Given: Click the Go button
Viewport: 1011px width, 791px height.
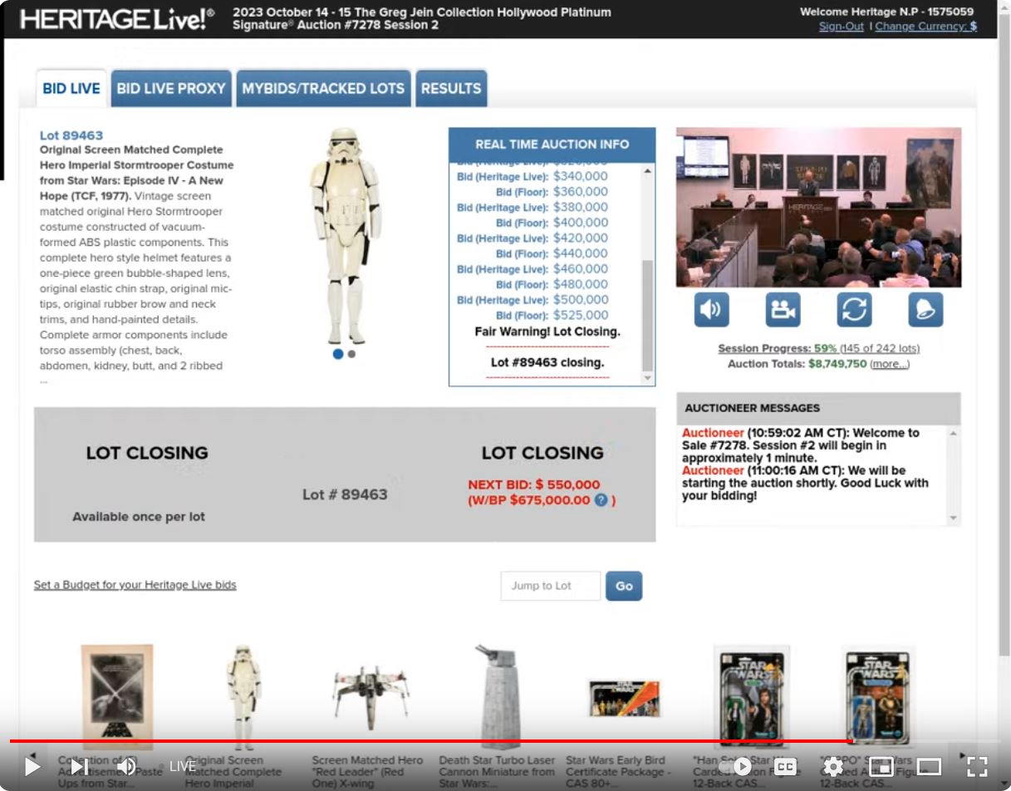Looking at the screenshot, I should click(624, 586).
